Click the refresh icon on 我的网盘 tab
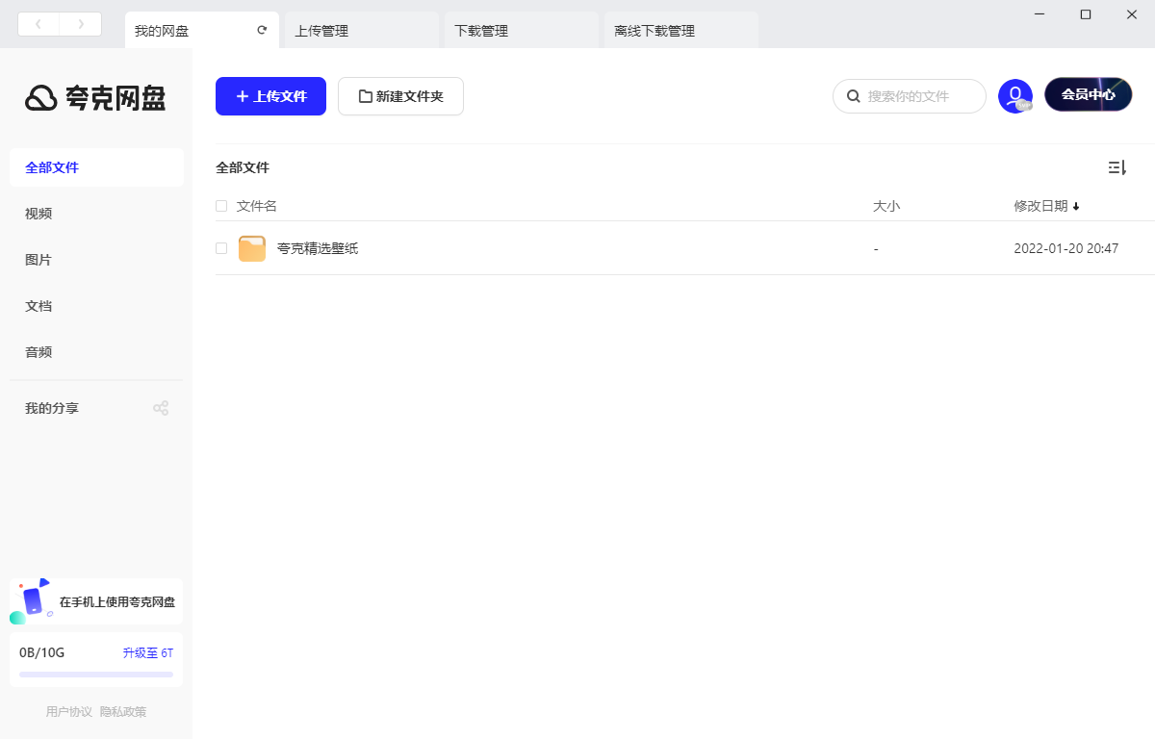The width and height of the screenshot is (1155, 739). click(261, 30)
